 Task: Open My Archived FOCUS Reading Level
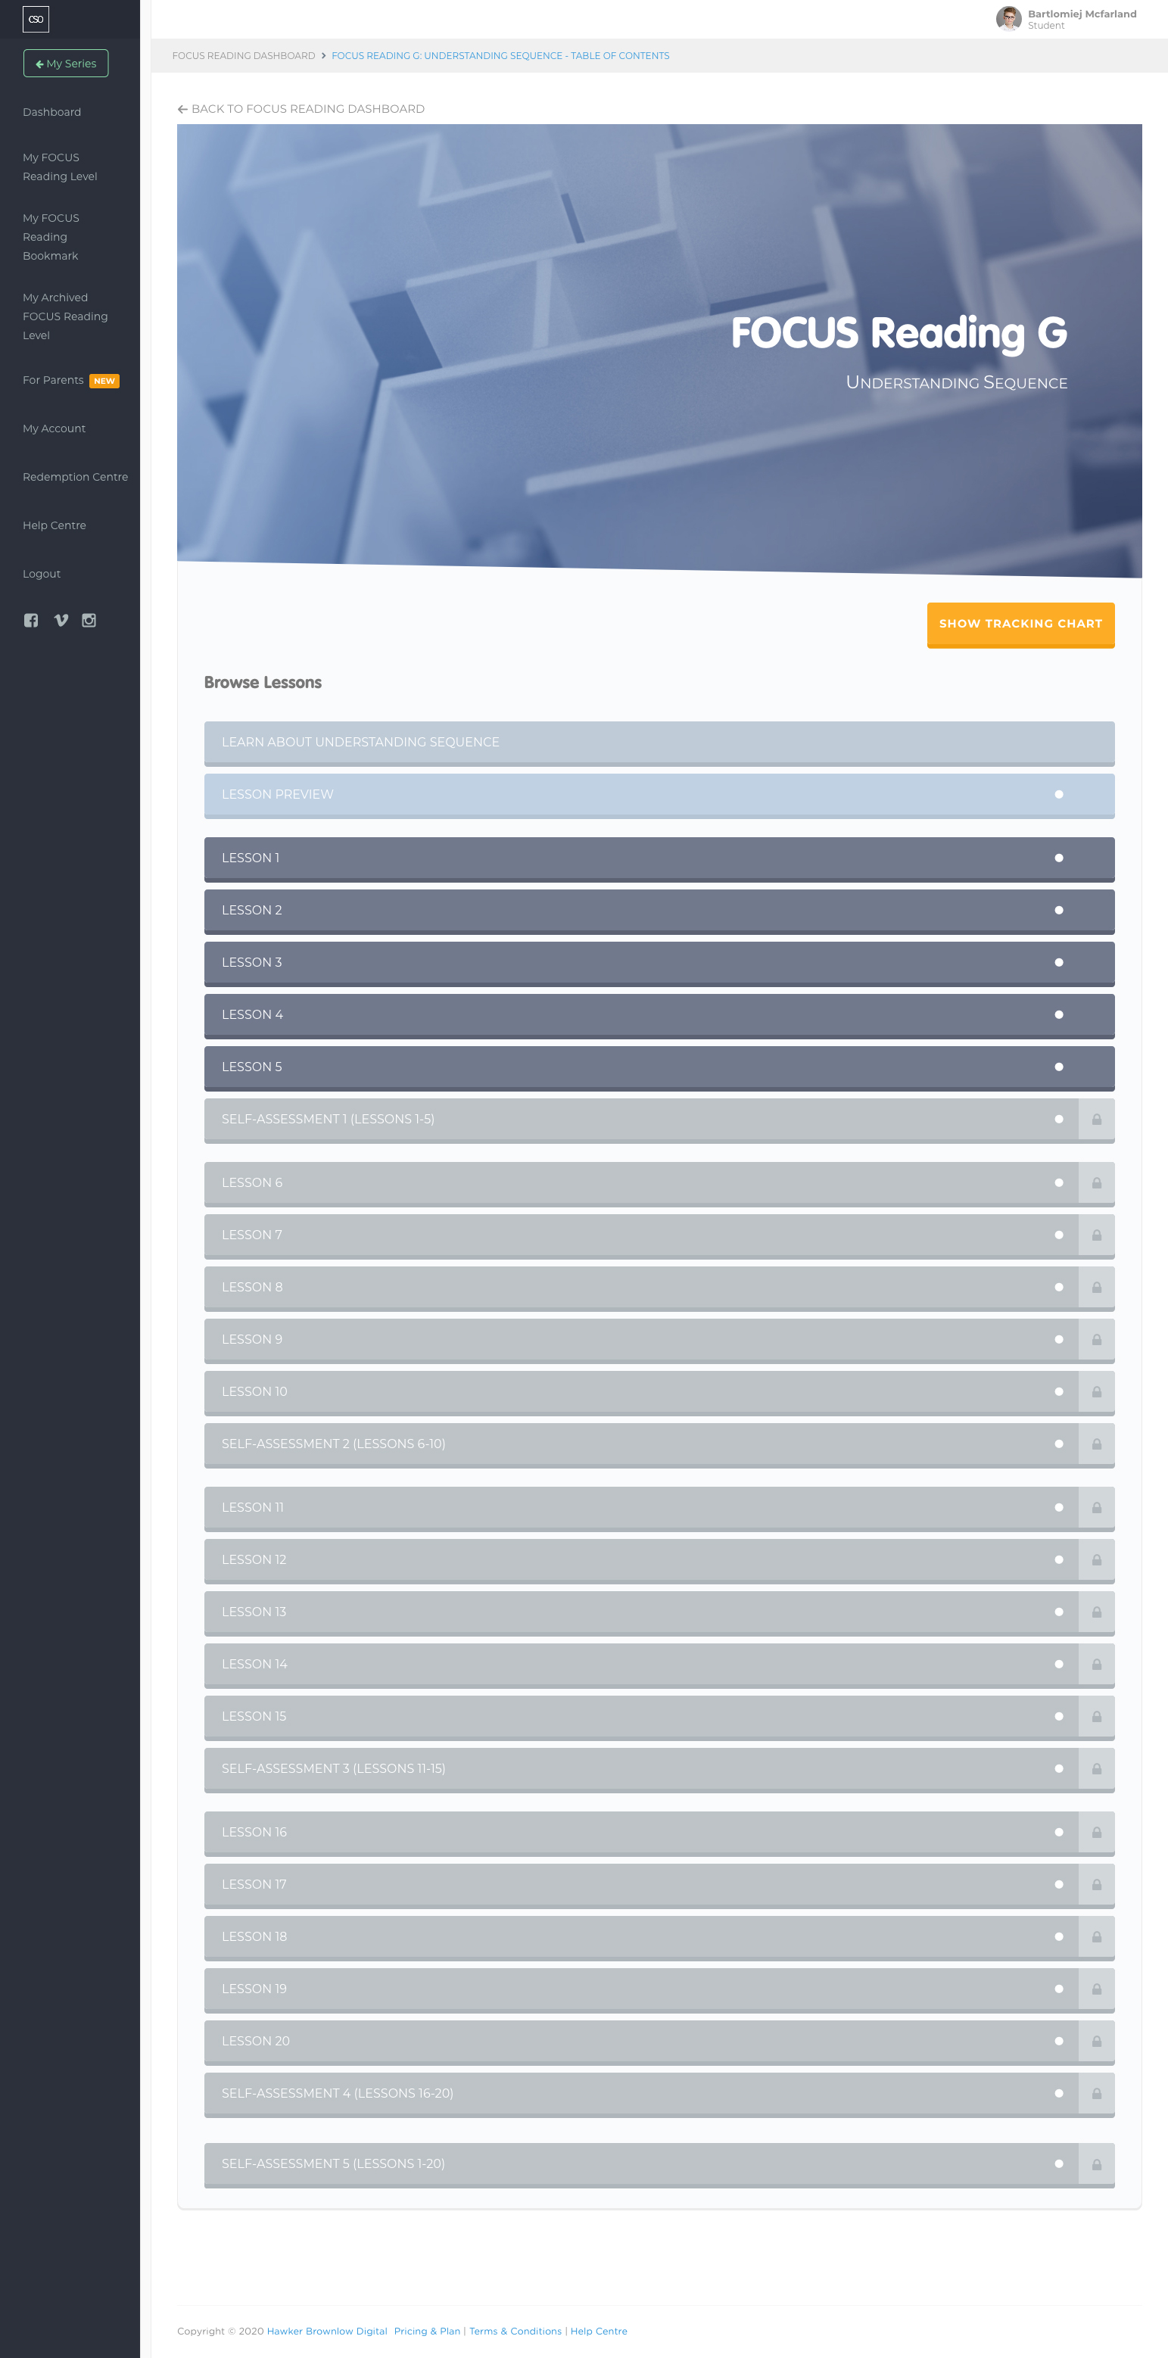[x=65, y=316]
